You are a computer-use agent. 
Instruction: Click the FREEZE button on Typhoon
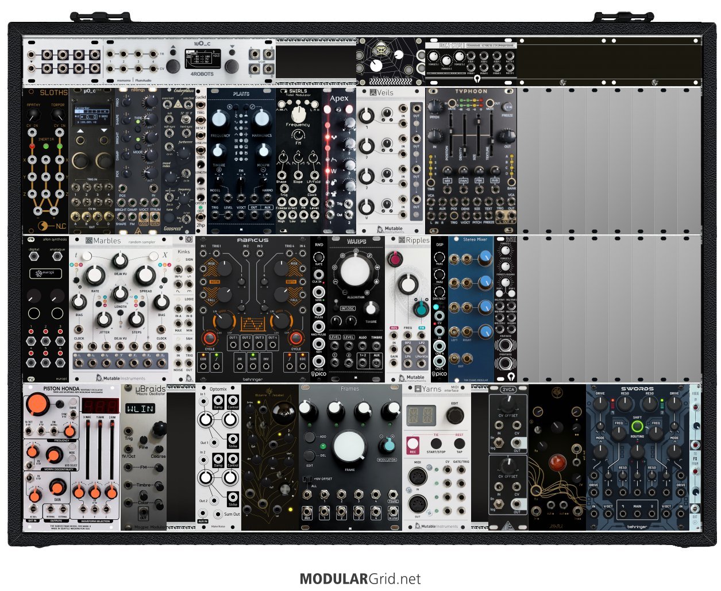tap(507, 107)
